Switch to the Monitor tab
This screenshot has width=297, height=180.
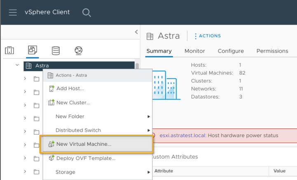(194, 51)
